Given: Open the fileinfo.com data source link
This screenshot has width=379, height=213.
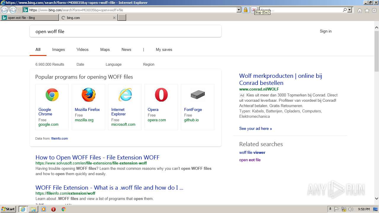Looking at the screenshot, I should point(59,138).
